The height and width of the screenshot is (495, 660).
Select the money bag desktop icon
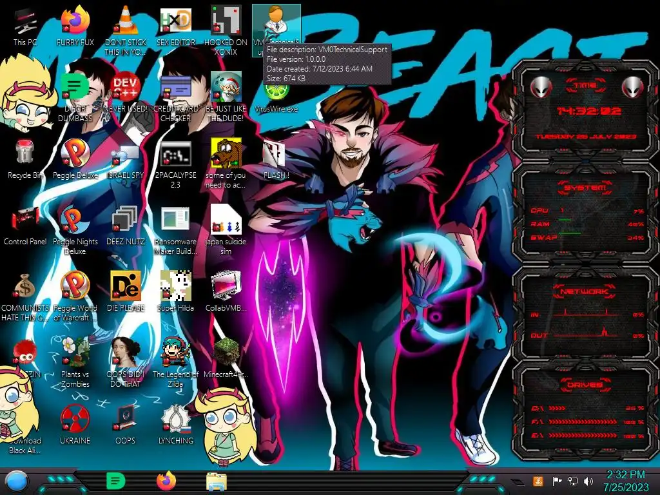pos(25,296)
